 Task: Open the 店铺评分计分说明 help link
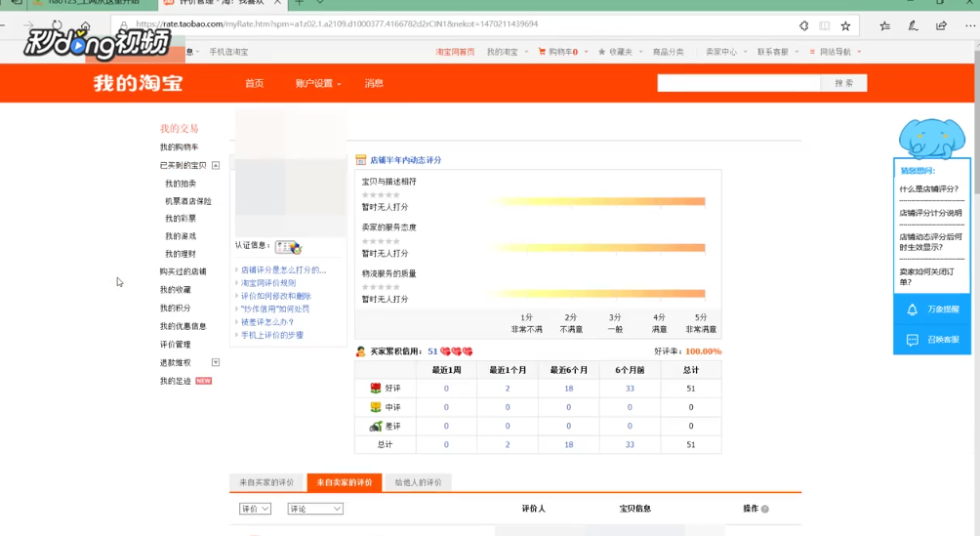930,213
